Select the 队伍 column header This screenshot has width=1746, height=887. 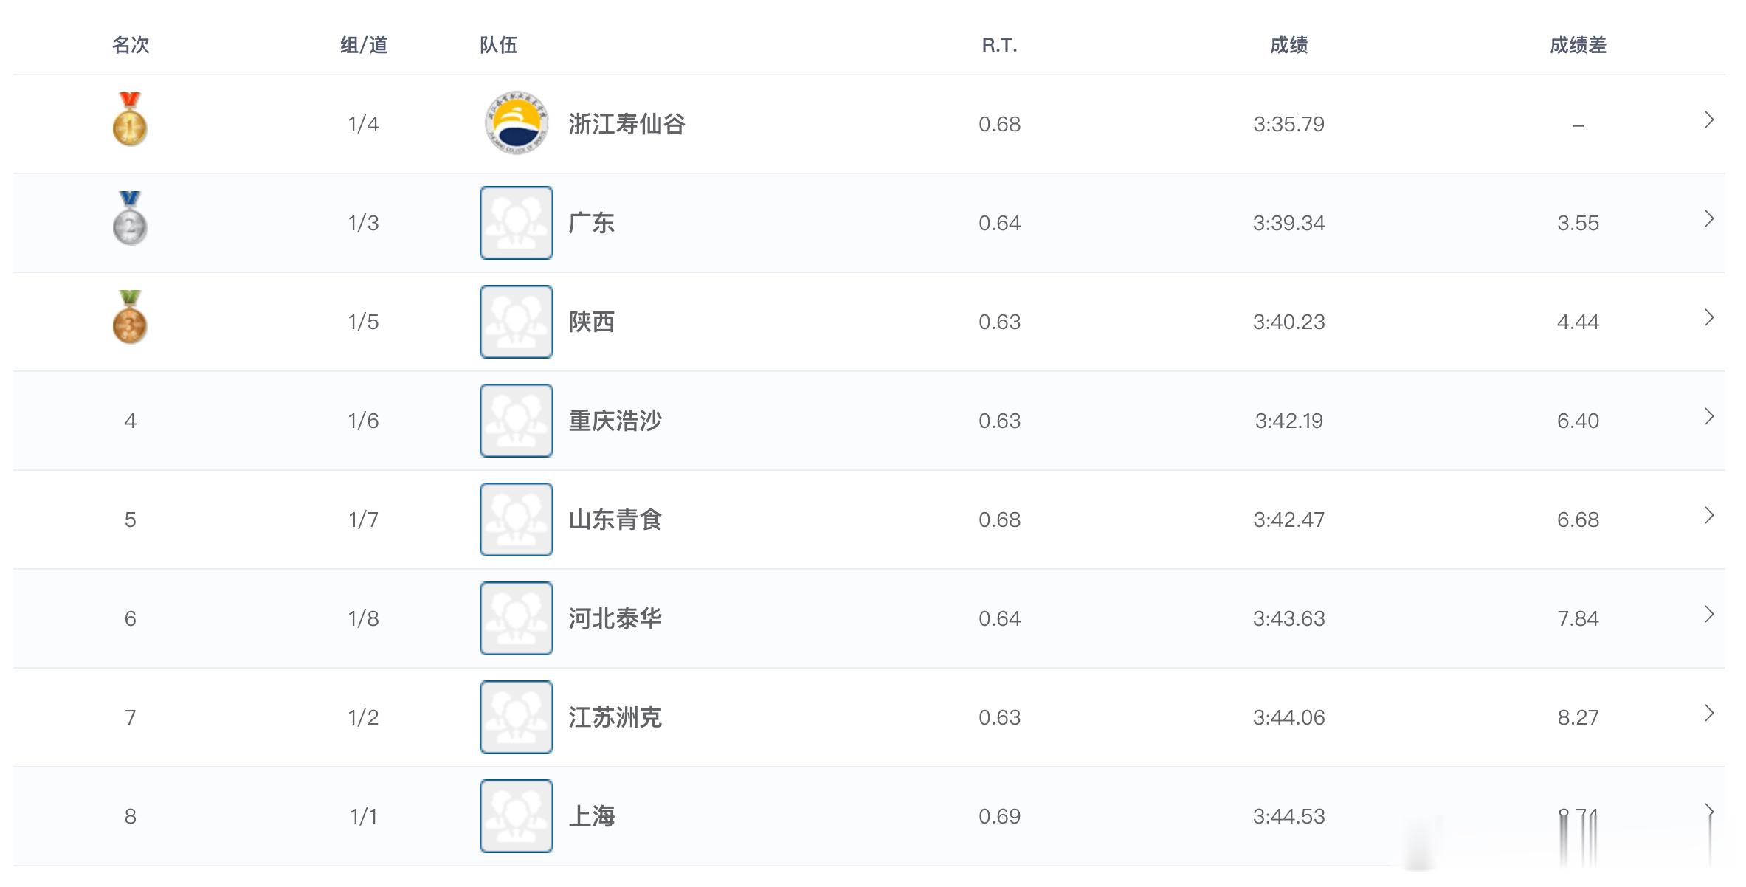pyautogui.click(x=499, y=45)
